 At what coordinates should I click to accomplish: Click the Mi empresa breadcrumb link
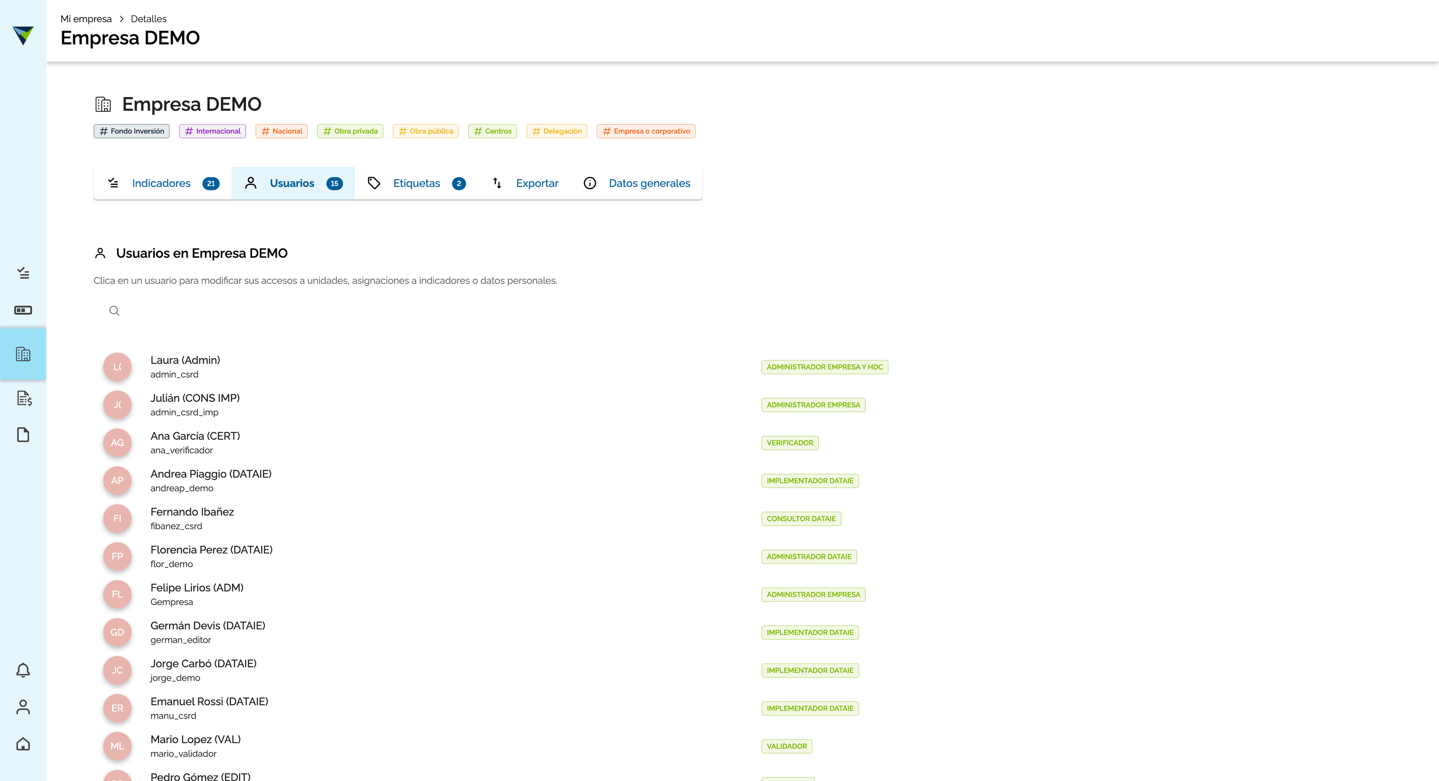point(86,19)
